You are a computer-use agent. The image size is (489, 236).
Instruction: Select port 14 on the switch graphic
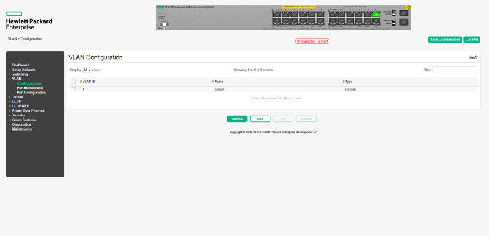click(333, 21)
